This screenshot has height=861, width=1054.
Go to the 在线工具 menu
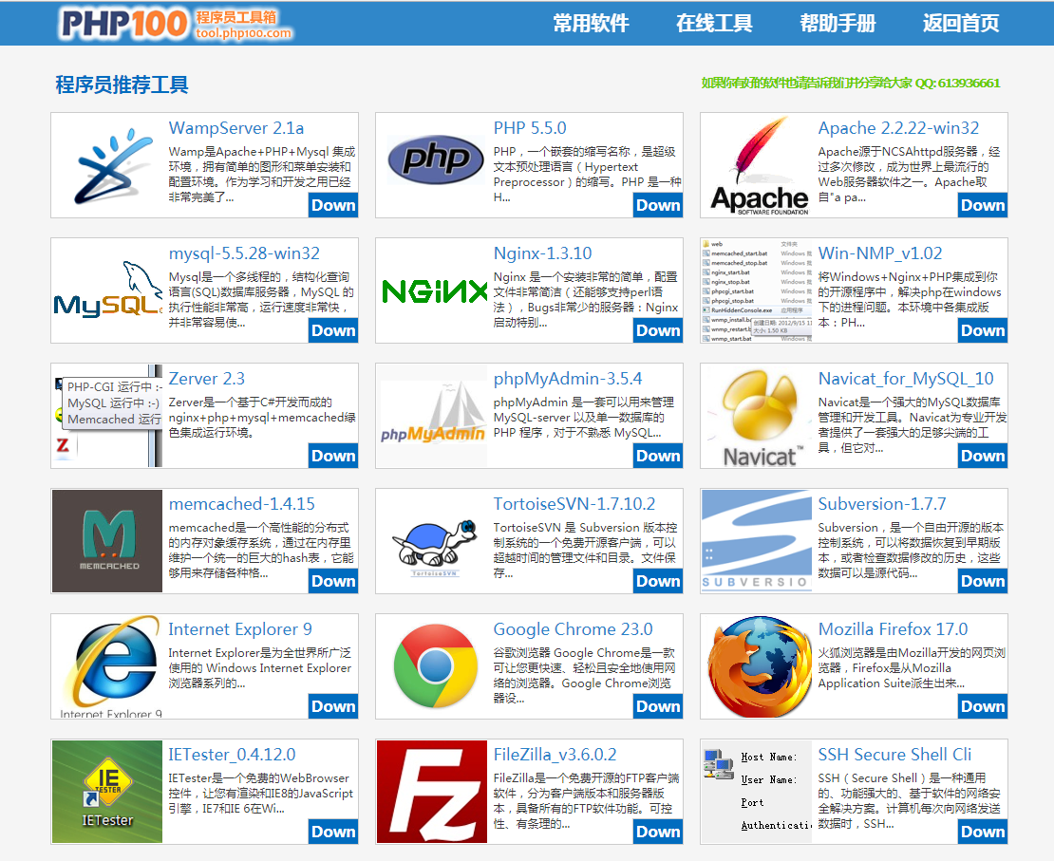pos(714,24)
